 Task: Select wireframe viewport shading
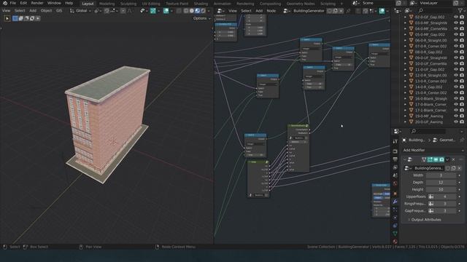[x=186, y=11]
